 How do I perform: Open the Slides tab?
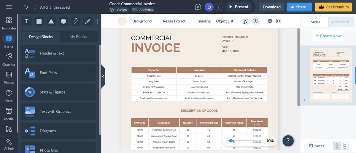(316, 22)
